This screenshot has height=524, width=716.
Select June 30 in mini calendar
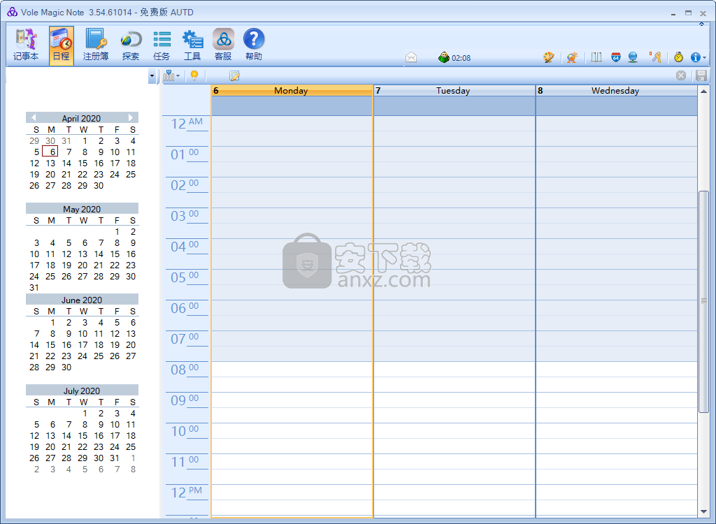[x=66, y=367]
